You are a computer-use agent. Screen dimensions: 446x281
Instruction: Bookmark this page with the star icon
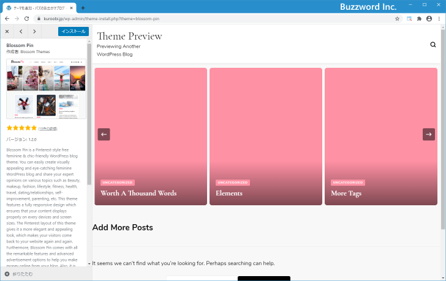coord(397,19)
